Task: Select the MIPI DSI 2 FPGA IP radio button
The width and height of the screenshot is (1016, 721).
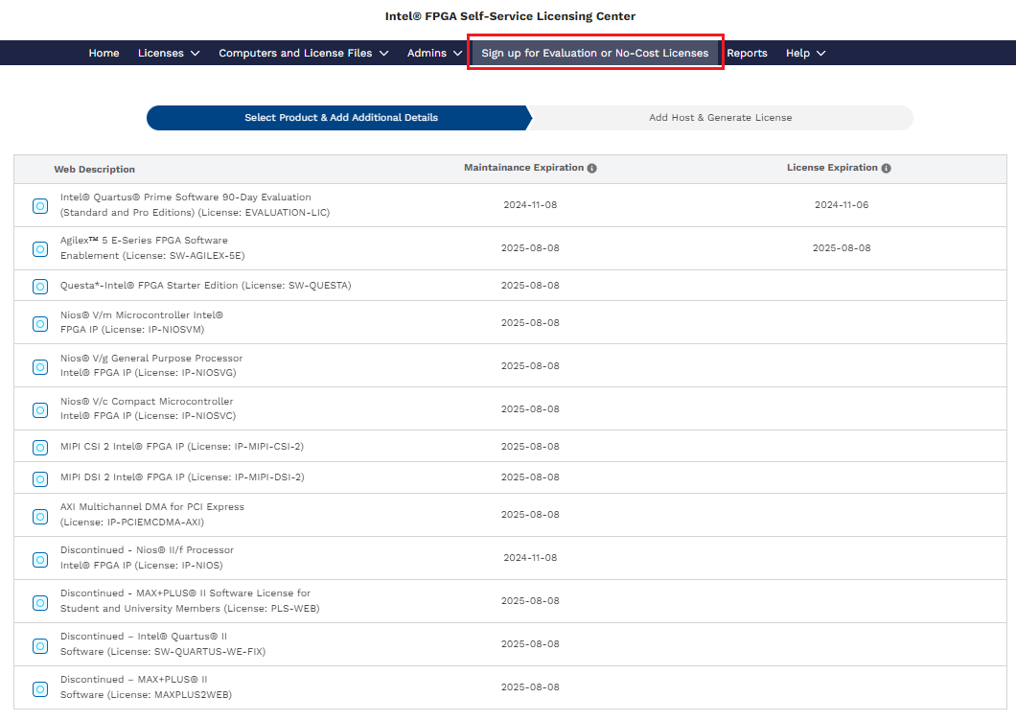Action: pos(40,479)
